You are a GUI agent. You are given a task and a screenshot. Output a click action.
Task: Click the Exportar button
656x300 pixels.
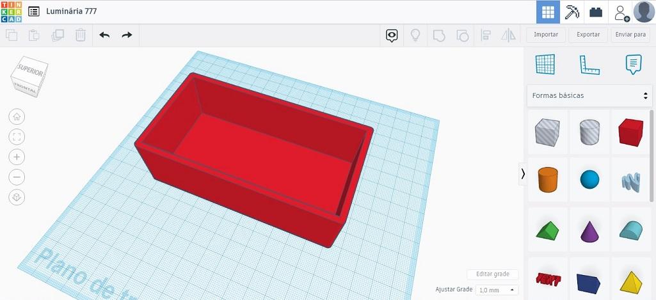point(588,35)
